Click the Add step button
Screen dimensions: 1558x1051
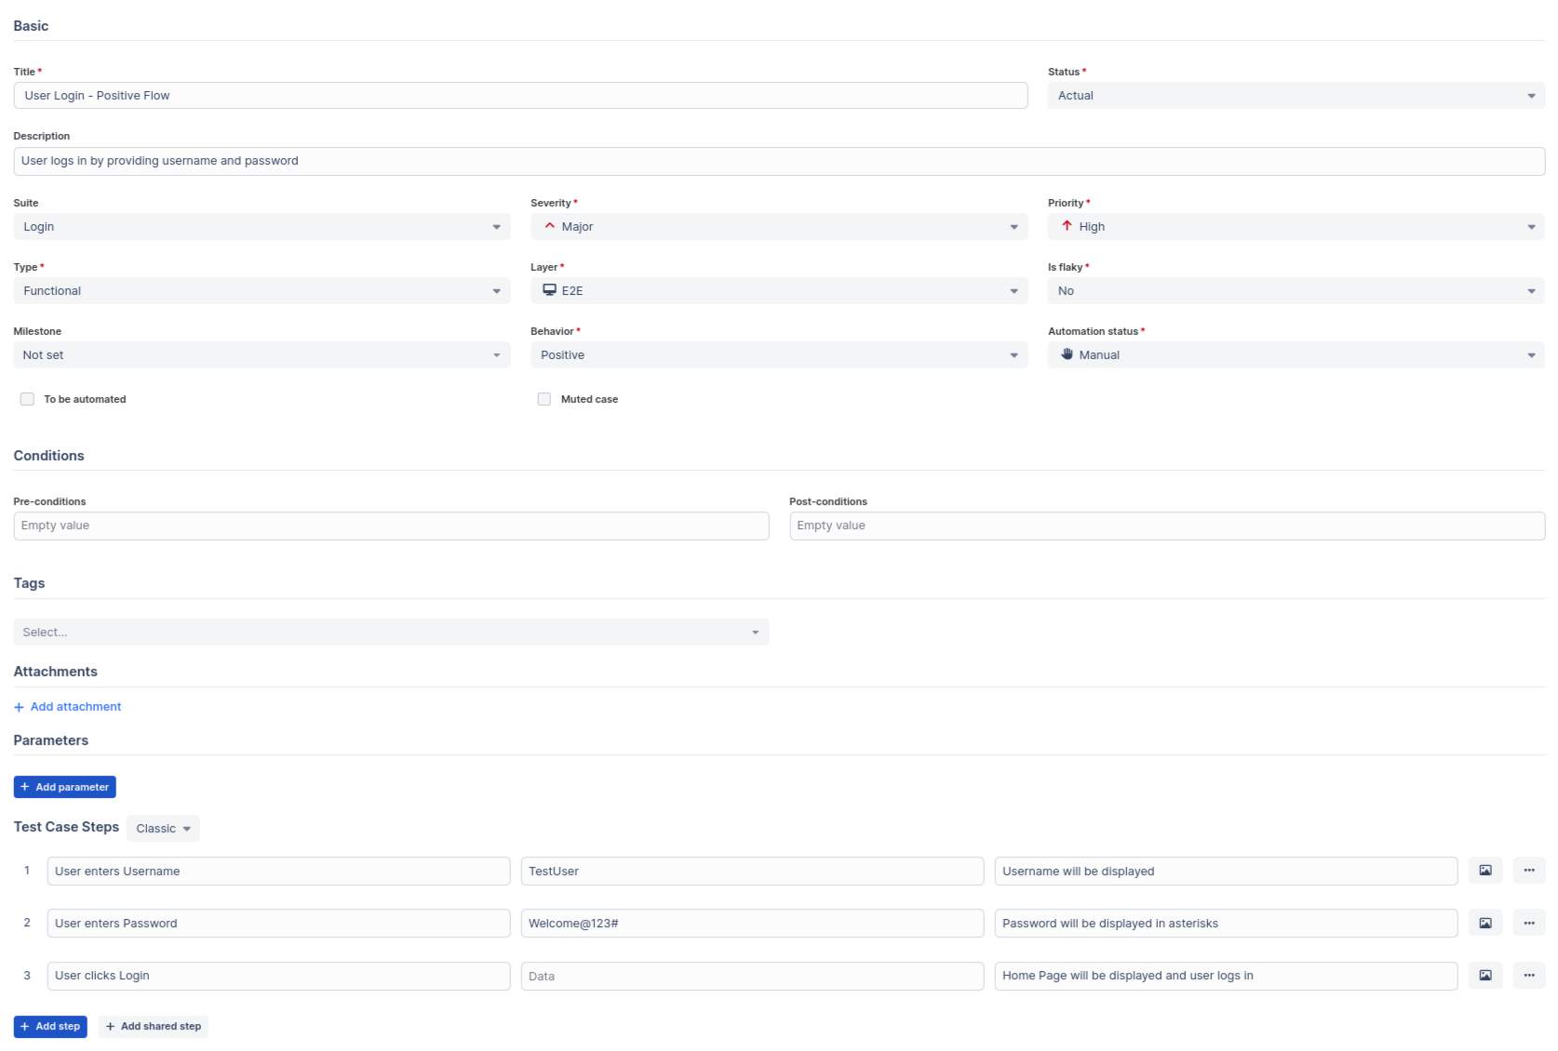tap(50, 1026)
